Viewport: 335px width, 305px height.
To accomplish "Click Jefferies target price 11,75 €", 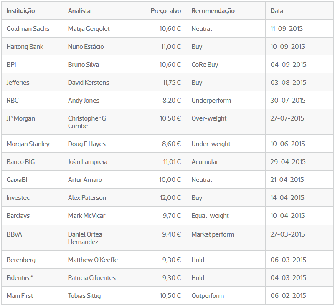I will pyautogui.click(x=171, y=83).
